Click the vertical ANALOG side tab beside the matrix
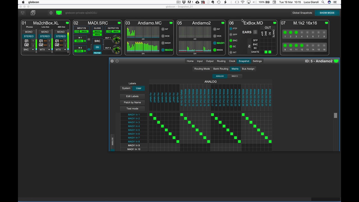Image resolution: width=359 pixels, height=202 pixels. point(112,141)
